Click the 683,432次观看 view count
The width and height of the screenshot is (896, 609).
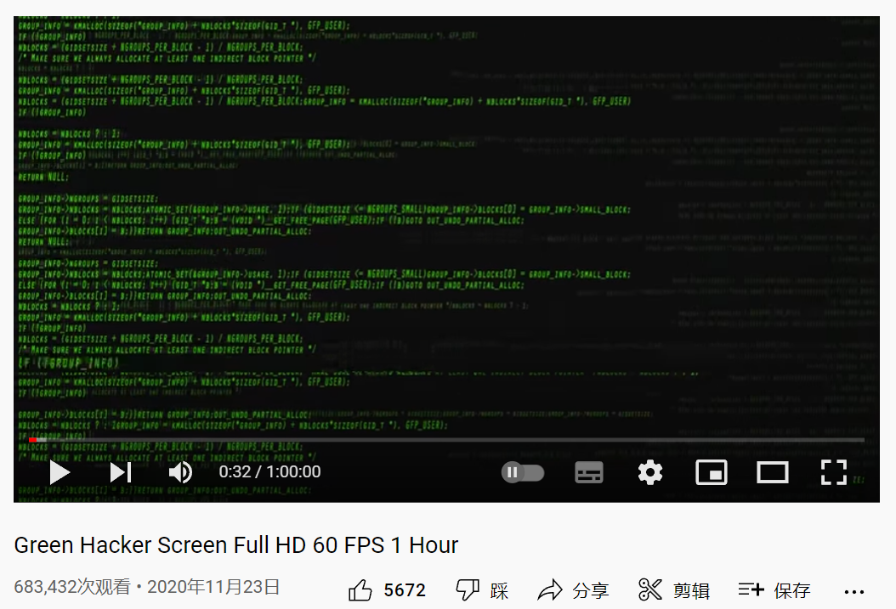tap(72, 587)
